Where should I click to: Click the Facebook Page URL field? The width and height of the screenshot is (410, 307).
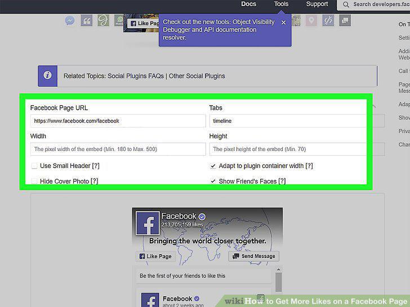point(118,121)
